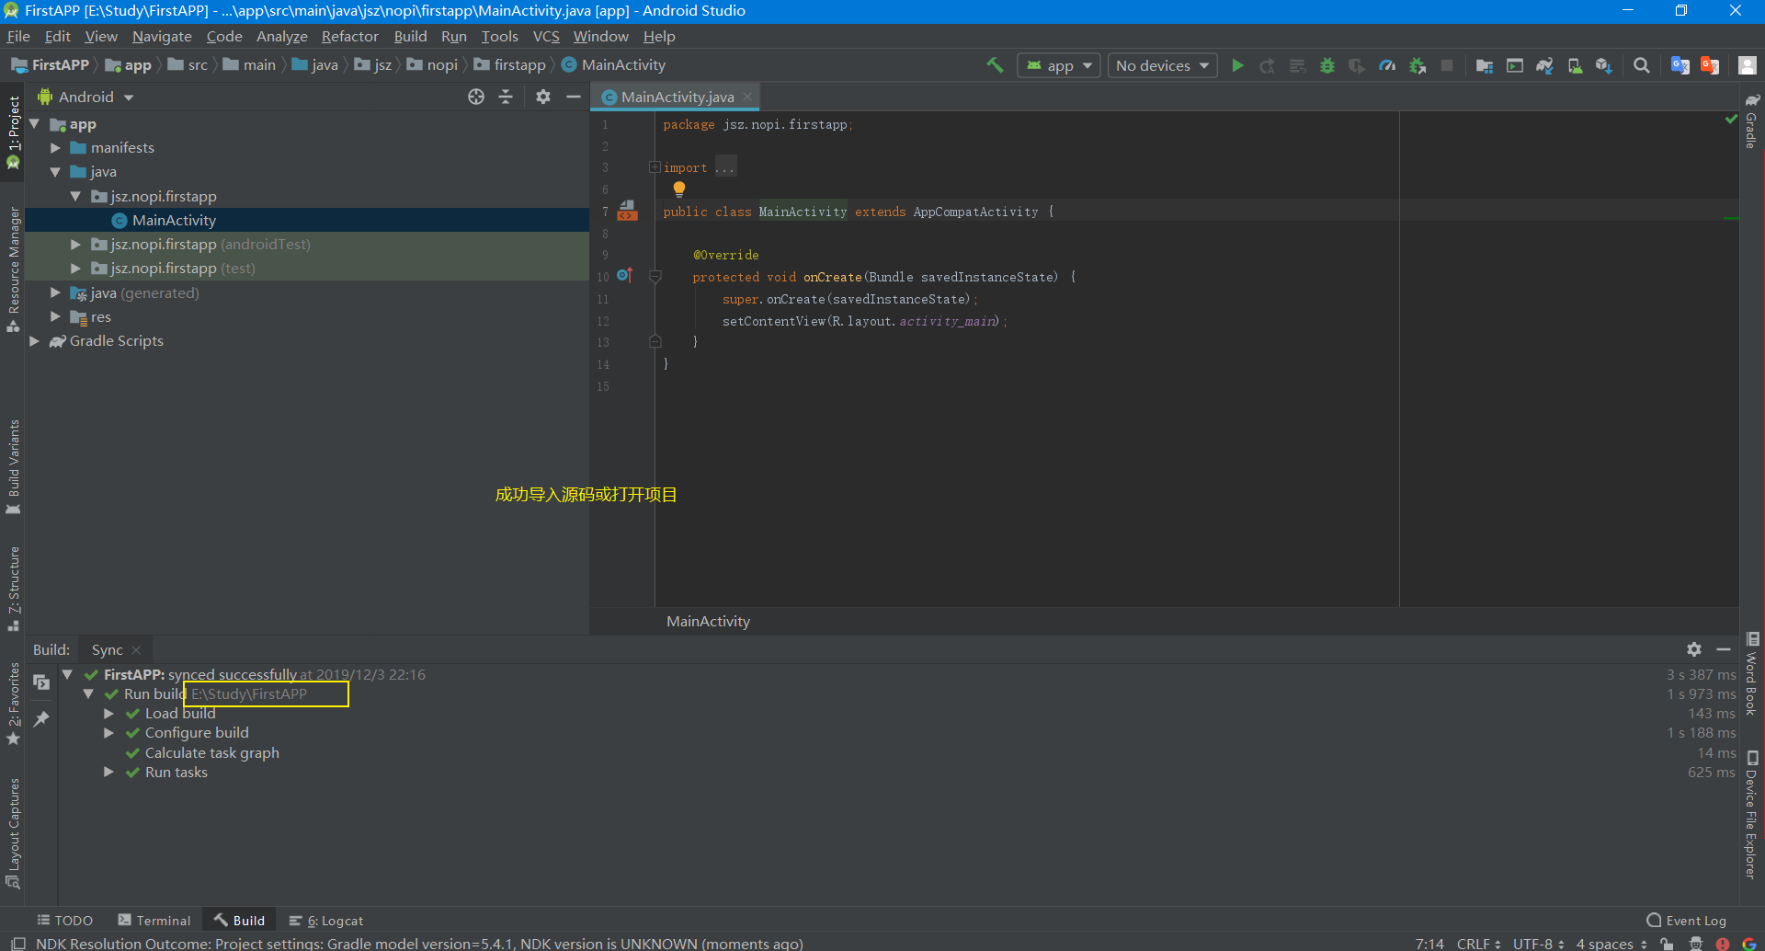1765x951 pixels.
Task: Click the Make Project hammer icon
Action: click(995, 65)
